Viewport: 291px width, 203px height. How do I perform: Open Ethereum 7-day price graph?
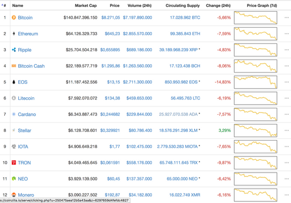pos(256,34)
